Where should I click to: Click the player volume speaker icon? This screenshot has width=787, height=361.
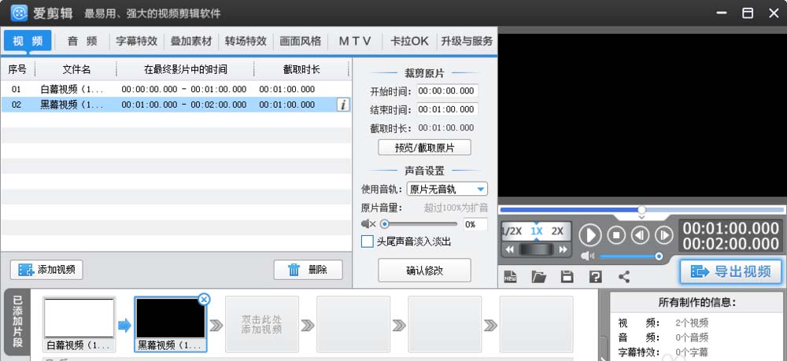[588, 256]
